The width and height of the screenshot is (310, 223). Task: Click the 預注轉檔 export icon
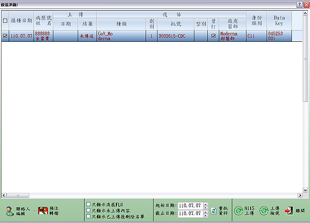[x=41, y=210]
